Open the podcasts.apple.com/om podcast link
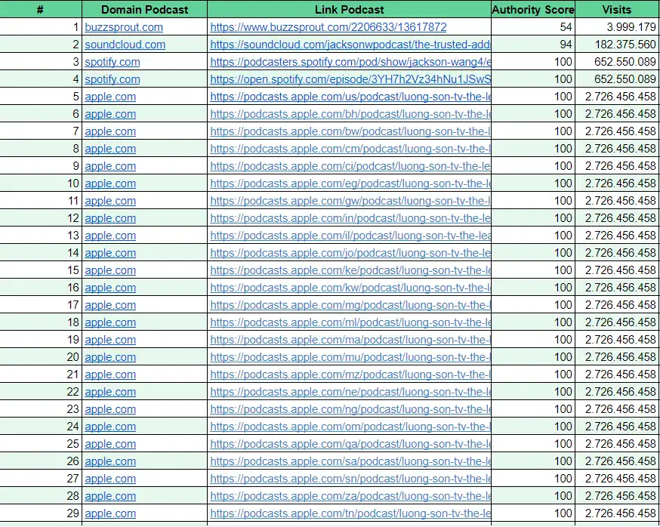This screenshot has width=660, height=527. pos(350,427)
